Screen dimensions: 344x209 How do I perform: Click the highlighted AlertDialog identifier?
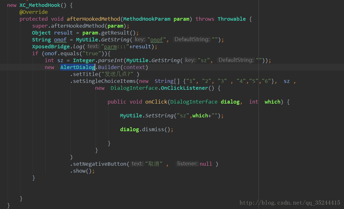tap(77, 67)
